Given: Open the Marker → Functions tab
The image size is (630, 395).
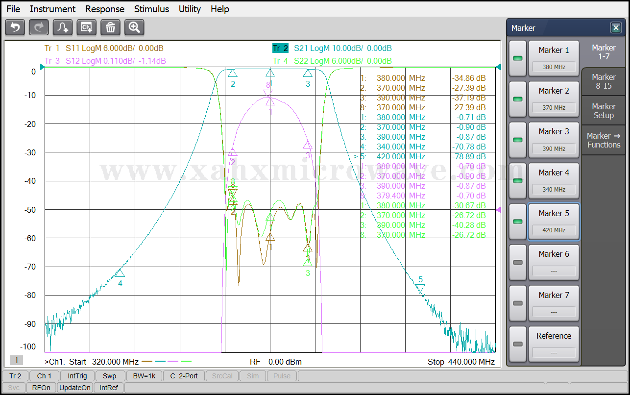Looking at the screenshot, I should 604,140.
